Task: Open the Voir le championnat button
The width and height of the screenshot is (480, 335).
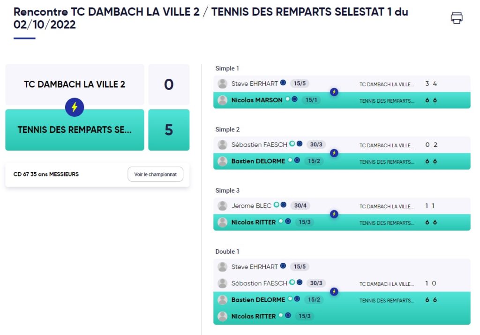Action: (x=155, y=174)
